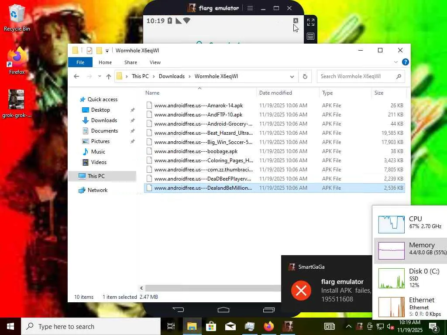
Task: Refresh the Wormhole X6eqWI folder view
Action: pos(305,76)
